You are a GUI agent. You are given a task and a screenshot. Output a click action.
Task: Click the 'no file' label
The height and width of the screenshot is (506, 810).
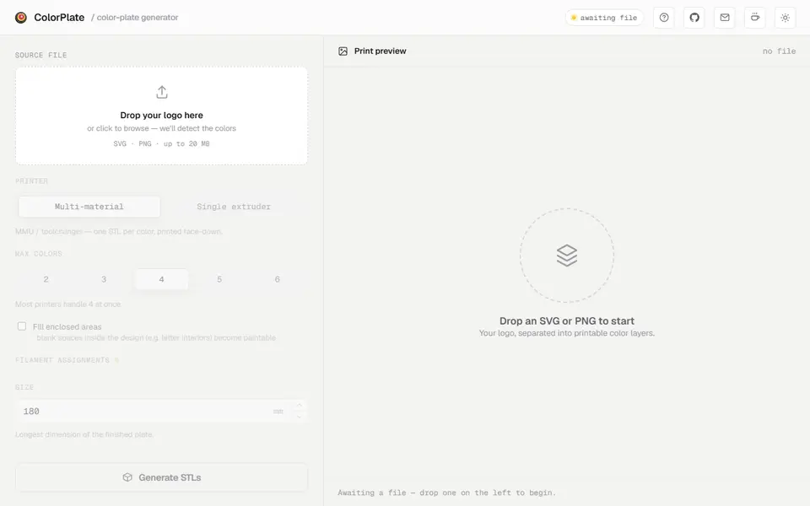point(779,51)
